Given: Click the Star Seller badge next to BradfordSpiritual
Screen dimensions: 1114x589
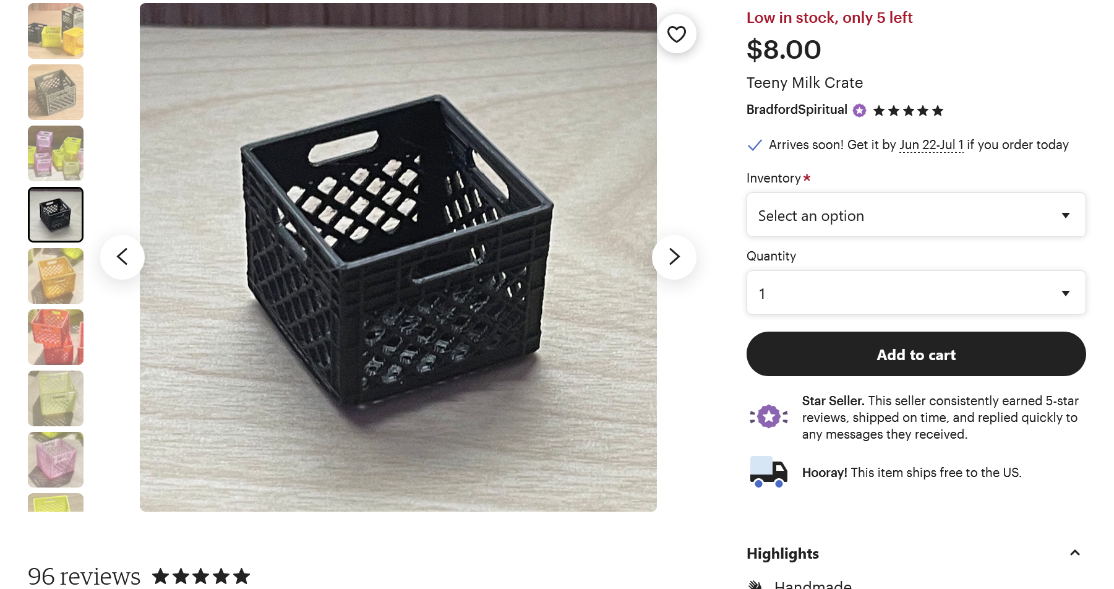Looking at the screenshot, I should [x=859, y=111].
